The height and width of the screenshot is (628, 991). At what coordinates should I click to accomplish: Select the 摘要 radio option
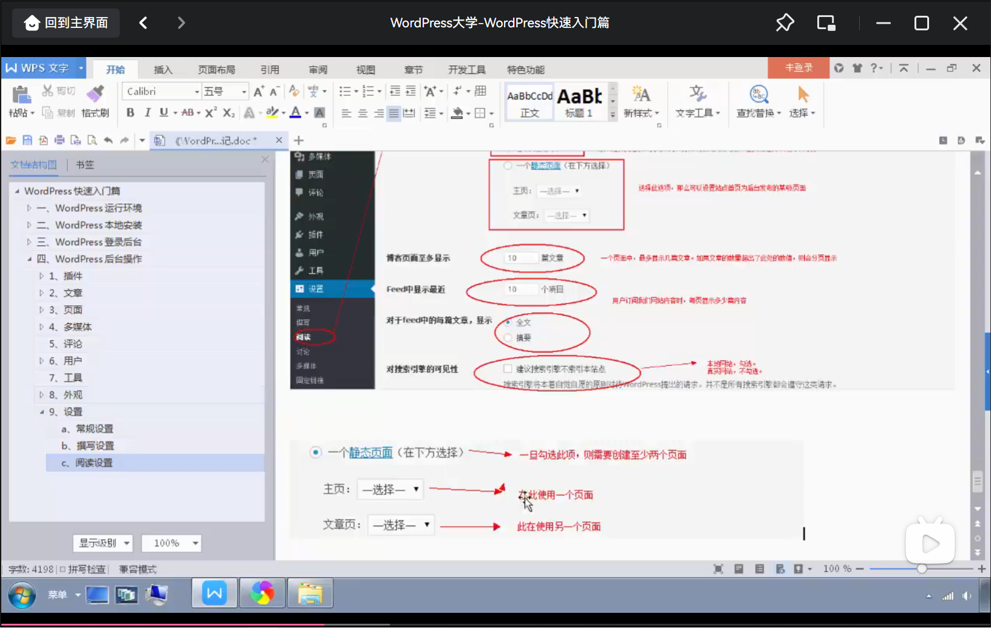[508, 337]
